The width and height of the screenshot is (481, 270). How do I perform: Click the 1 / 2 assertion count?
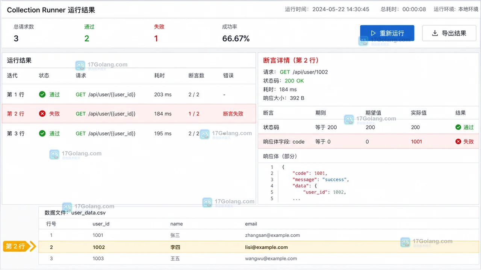[x=194, y=114]
